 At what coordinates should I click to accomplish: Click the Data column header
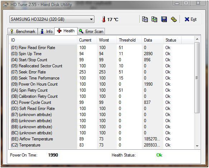click(x=152, y=40)
